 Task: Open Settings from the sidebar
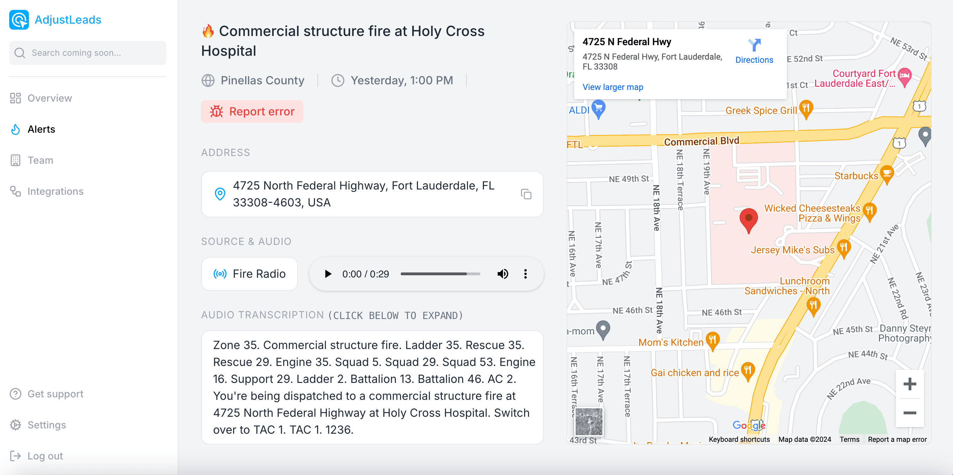click(x=47, y=425)
